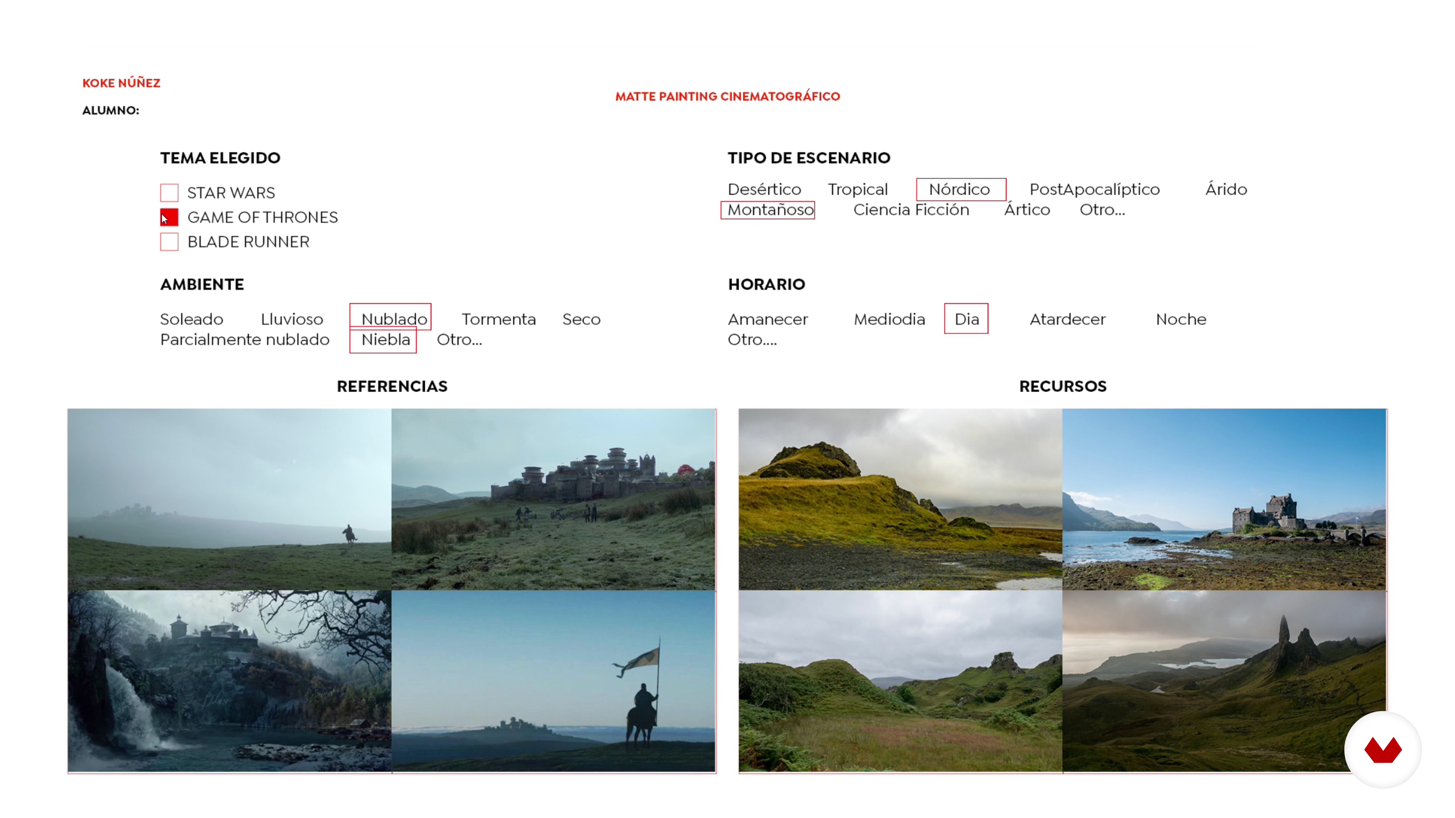Click the AMBIENTE heading

(202, 284)
